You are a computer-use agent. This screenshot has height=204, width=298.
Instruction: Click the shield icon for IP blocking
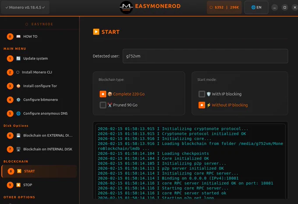(209, 94)
